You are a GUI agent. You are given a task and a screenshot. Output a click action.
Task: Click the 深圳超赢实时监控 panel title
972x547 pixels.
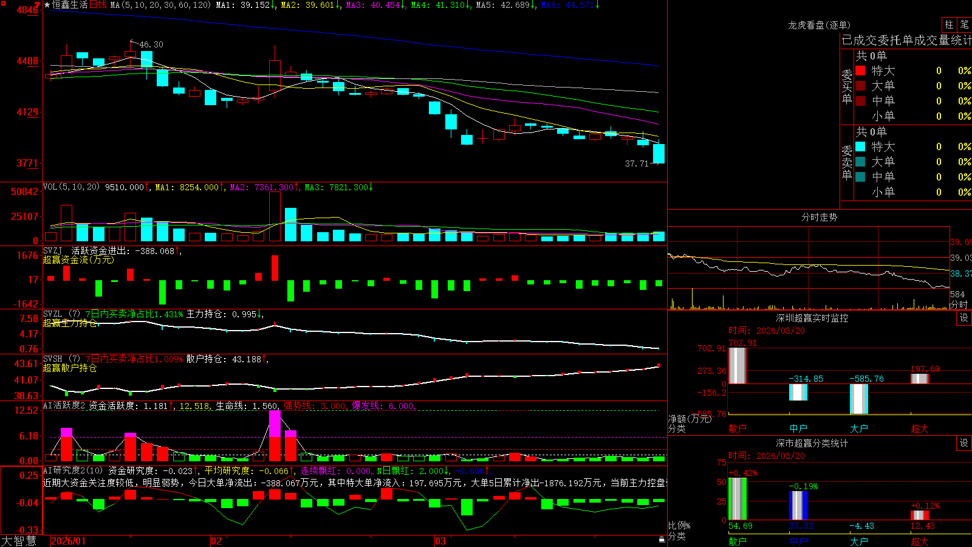click(812, 318)
